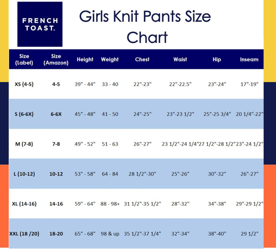
Task: Select the XXL (18/20) row label
Action: click(x=24, y=233)
